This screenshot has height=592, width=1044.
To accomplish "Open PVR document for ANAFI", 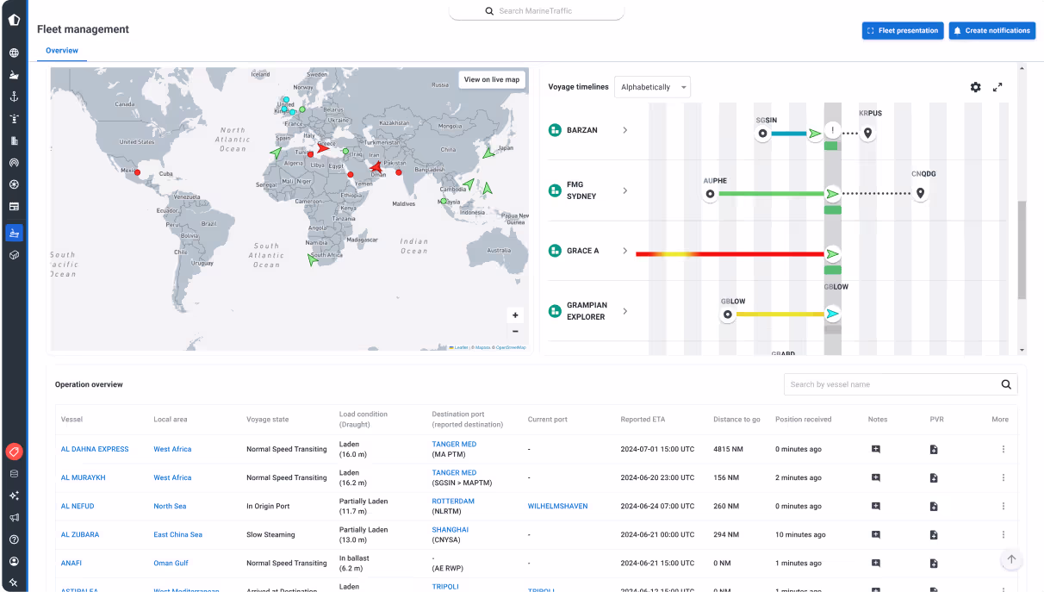I will click(x=934, y=563).
